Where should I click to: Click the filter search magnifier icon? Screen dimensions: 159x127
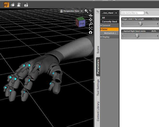click(x=147, y=13)
